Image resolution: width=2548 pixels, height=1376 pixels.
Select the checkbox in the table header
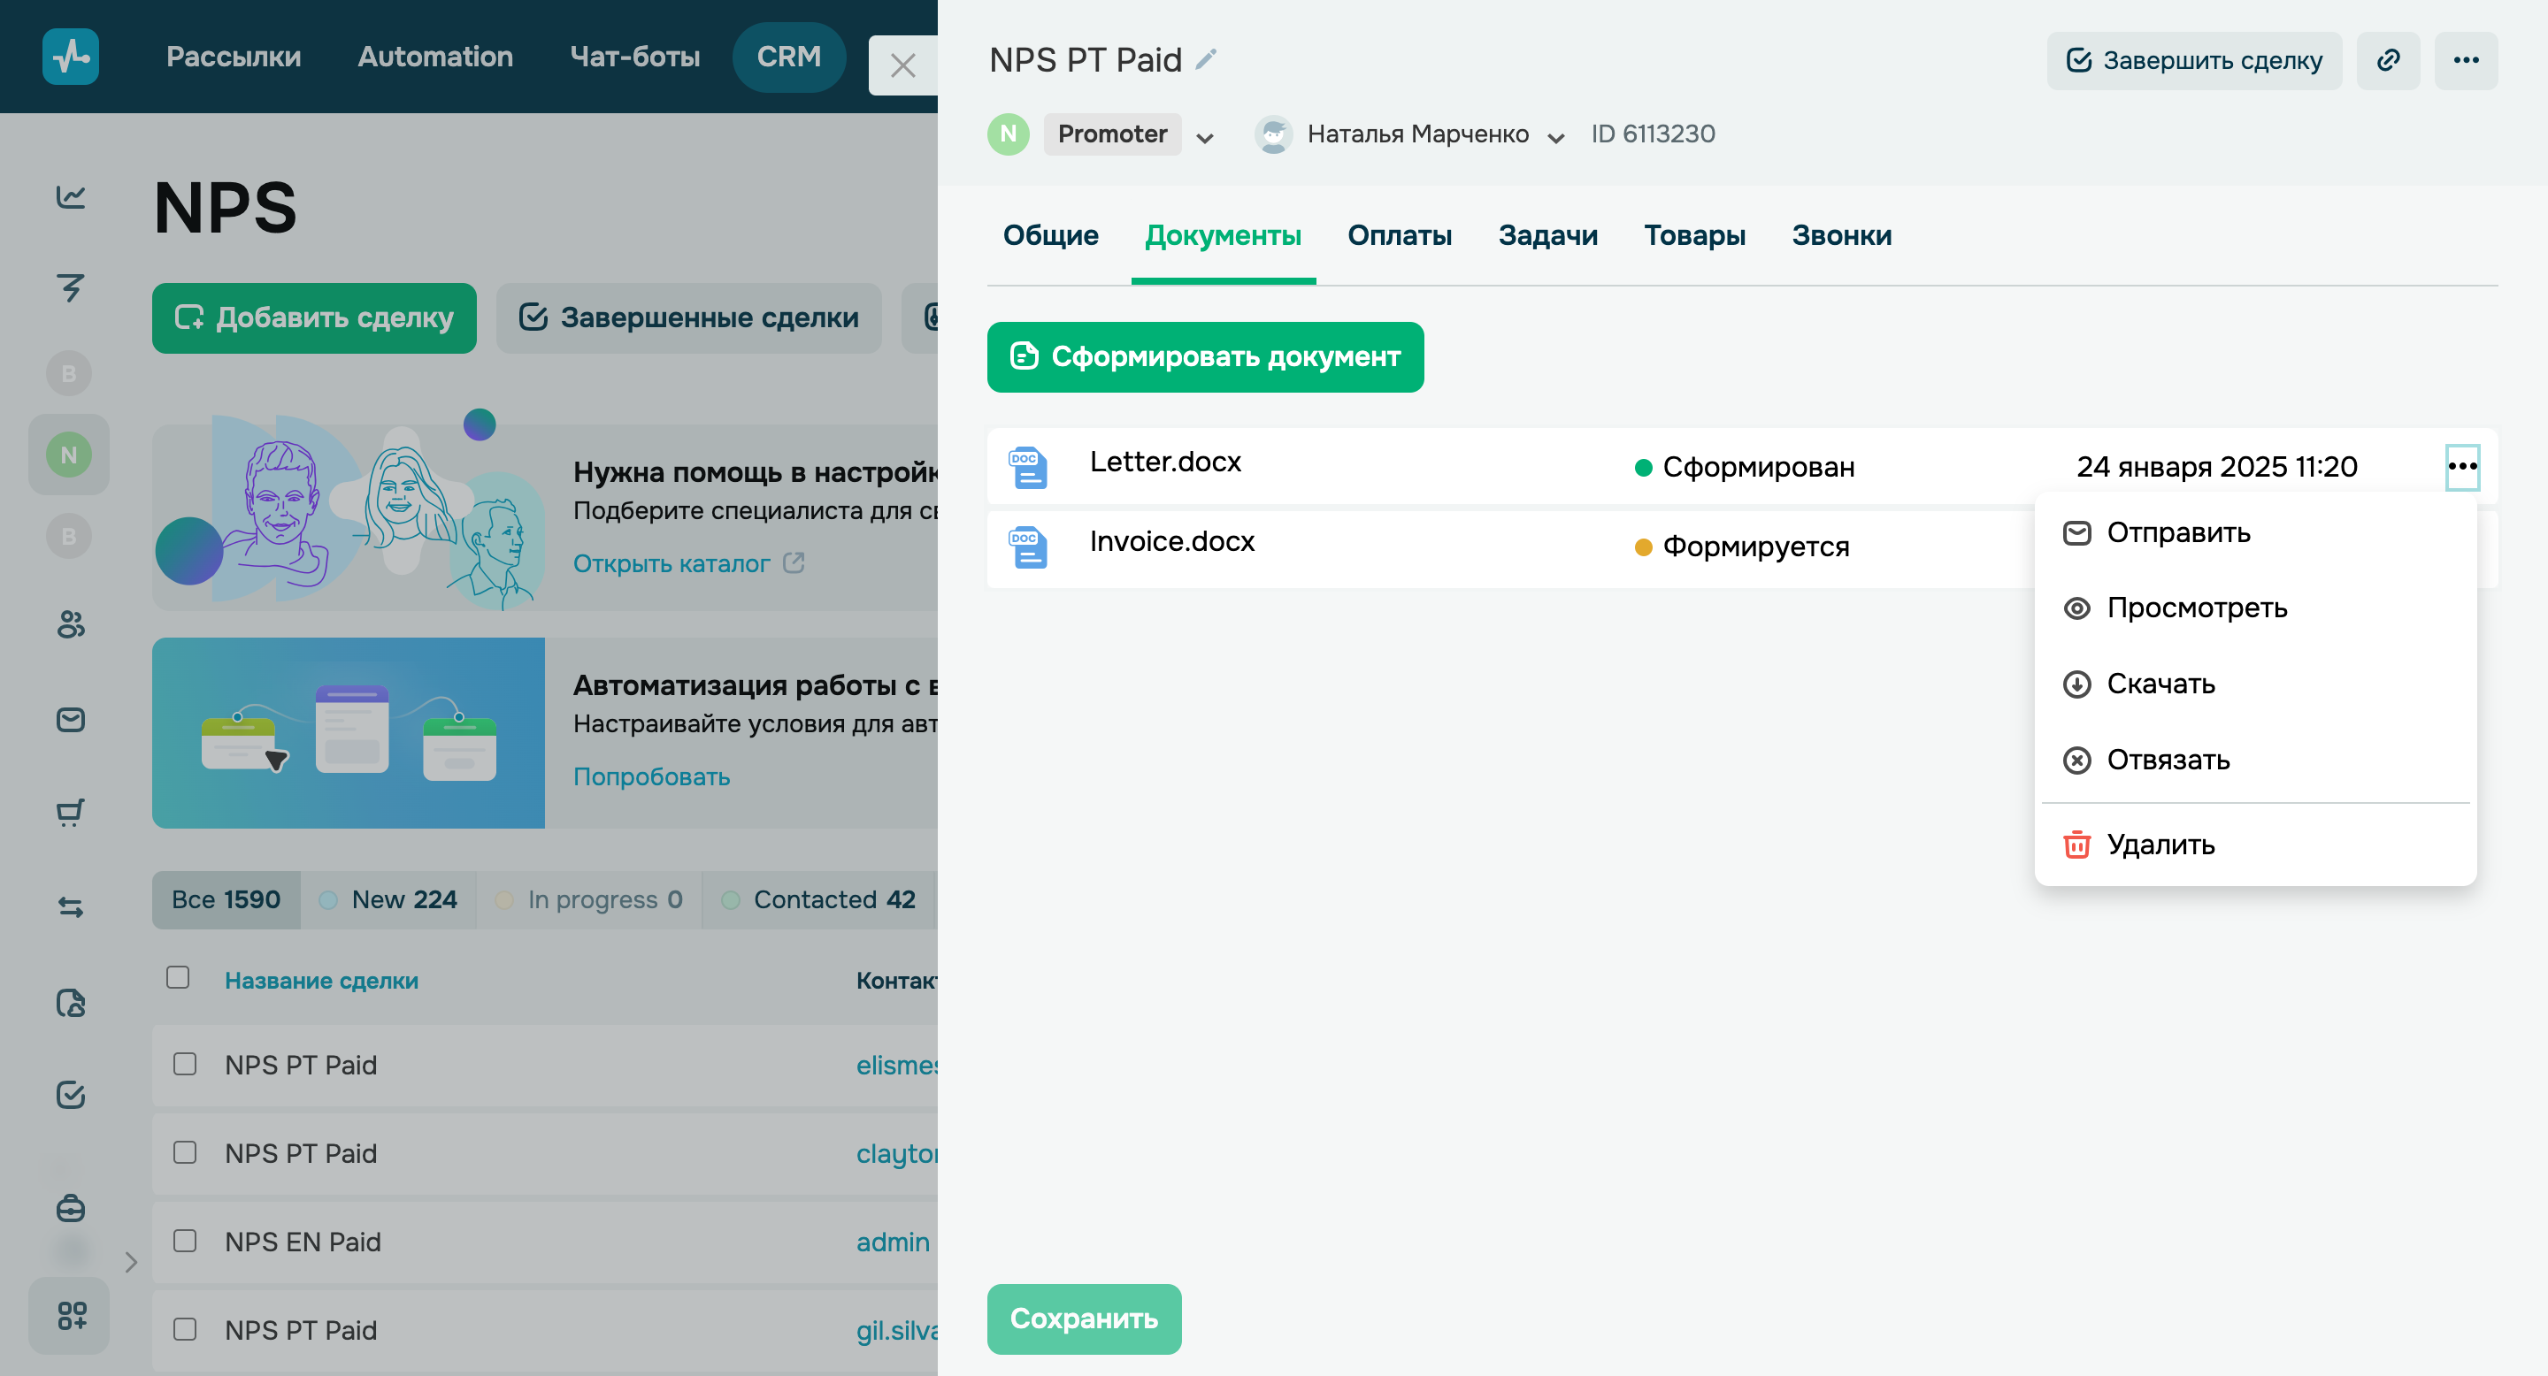pos(179,979)
